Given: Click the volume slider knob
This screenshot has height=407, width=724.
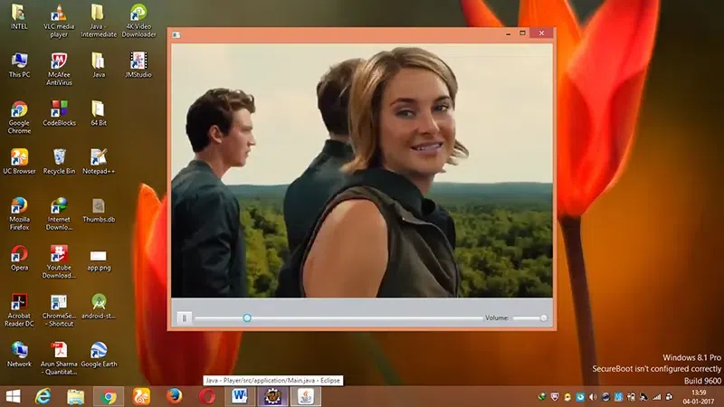Looking at the screenshot, I should pyautogui.click(x=544, y=318).
